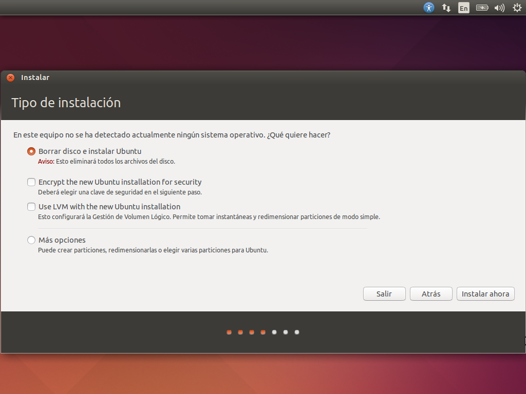Open the network connections indicator
The width and height of the screenshot is (526, 394).
tap(446, 8)
